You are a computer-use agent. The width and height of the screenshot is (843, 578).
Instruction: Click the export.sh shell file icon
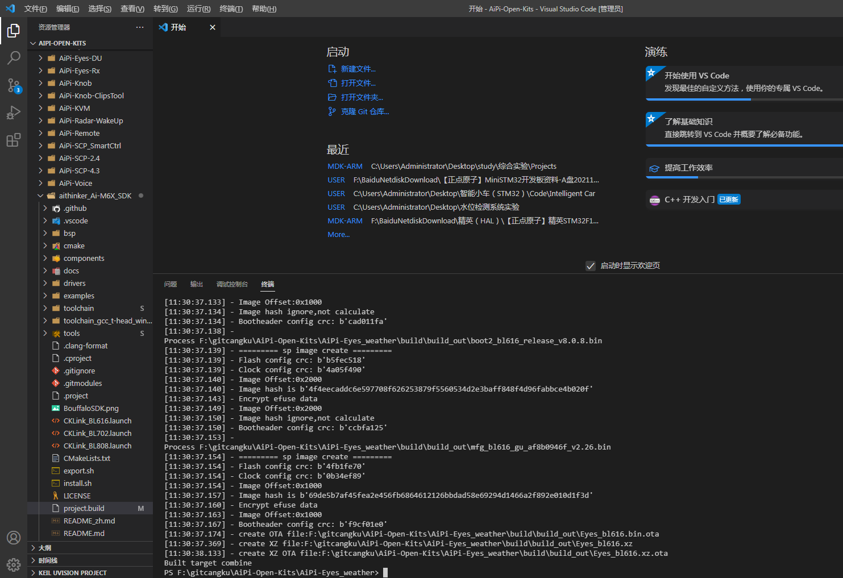56,471
